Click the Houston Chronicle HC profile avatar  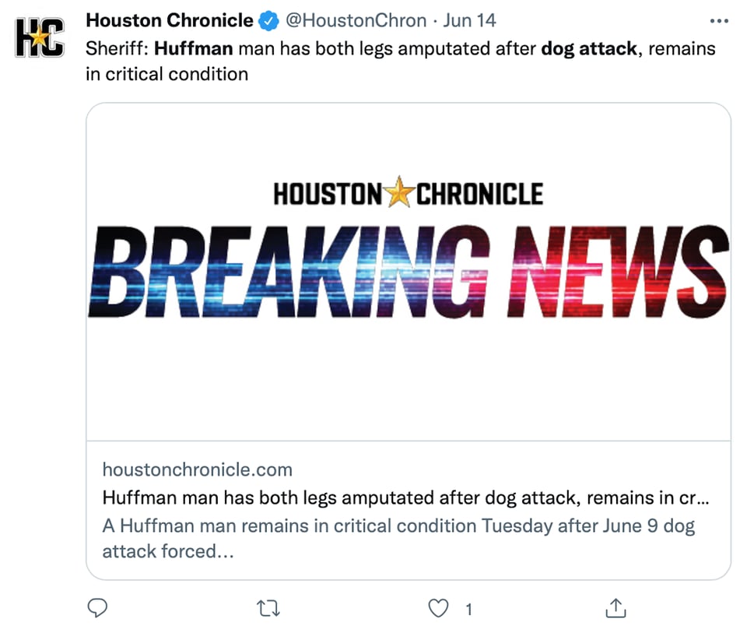[40, 37]
